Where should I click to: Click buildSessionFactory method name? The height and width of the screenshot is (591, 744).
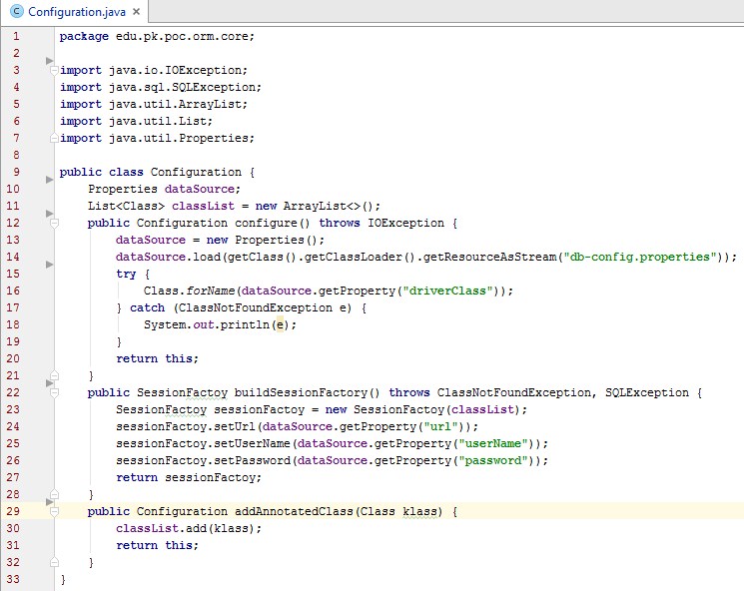pyautogui.click(x=301, y=392)
